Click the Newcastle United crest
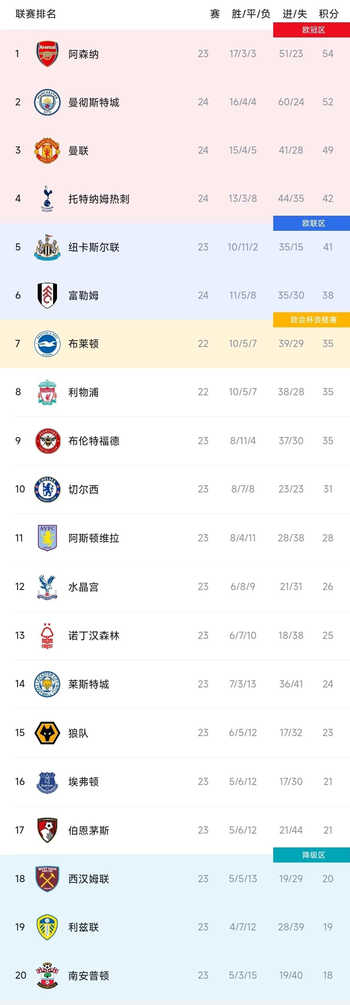This screenshot has height=1005, width=350. [47, 247]
